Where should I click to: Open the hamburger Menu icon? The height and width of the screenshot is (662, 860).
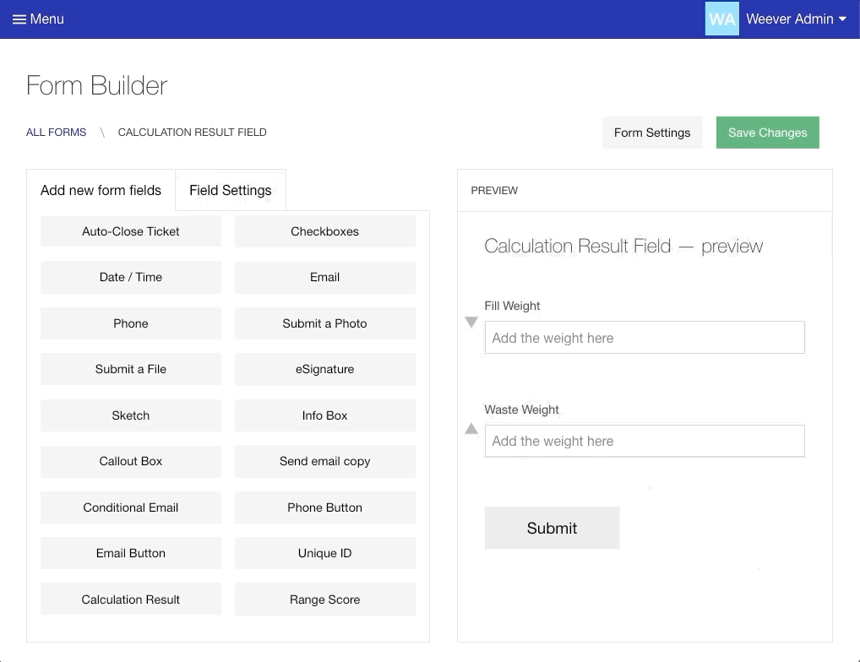pyautogui.click(x=19, y=19)
